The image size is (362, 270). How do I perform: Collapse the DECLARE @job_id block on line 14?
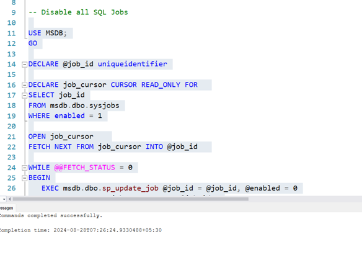[24, 65]
